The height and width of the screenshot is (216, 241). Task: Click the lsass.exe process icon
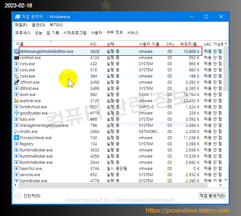click(x=16, y=119)
